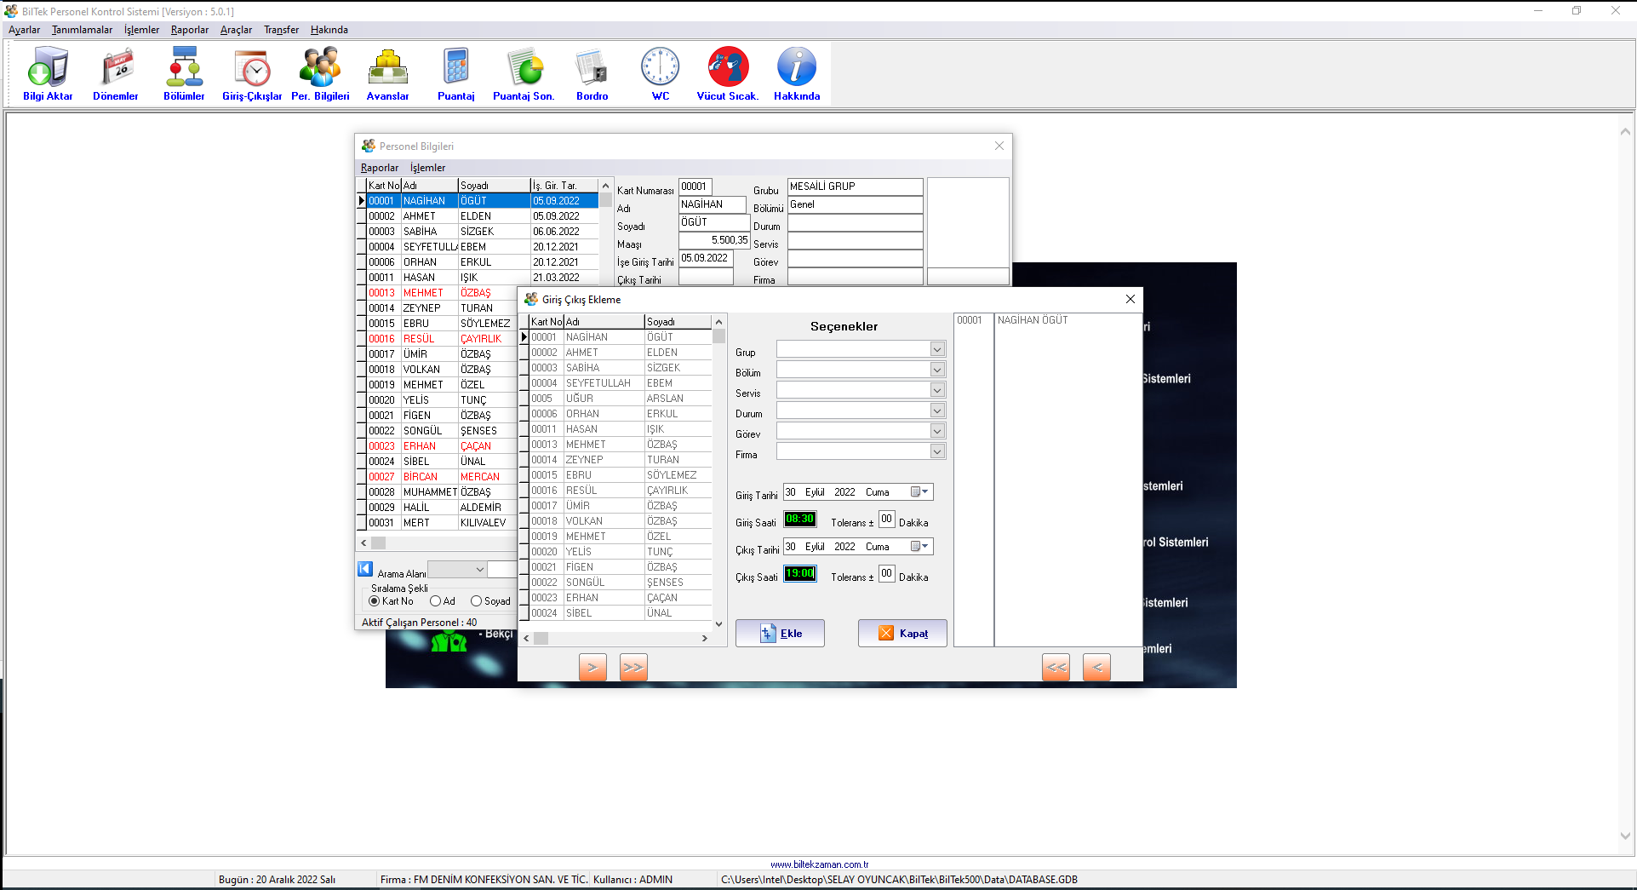
Task: Open the main İşlemler menu
Action: [x=141, y=30]
